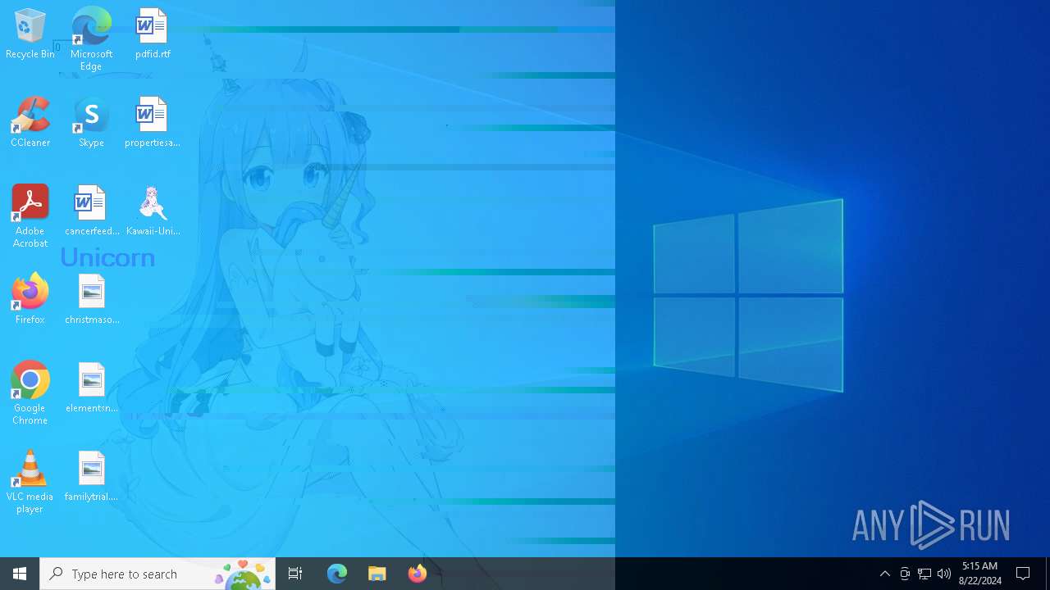
Task: Select the Microsoft Edge desktop shortcut
Action: click(91, 39)
